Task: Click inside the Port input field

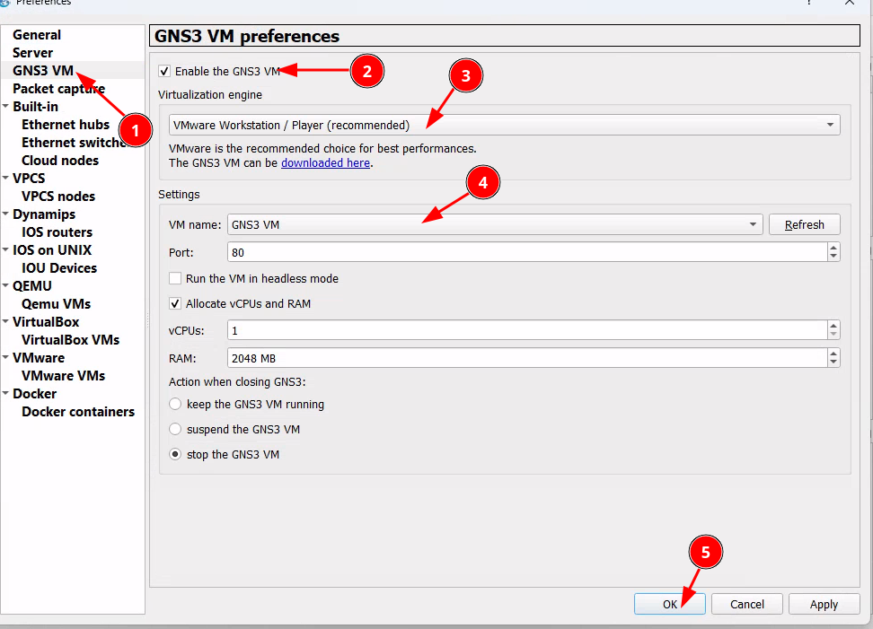Action: click(x=525, y=253)
